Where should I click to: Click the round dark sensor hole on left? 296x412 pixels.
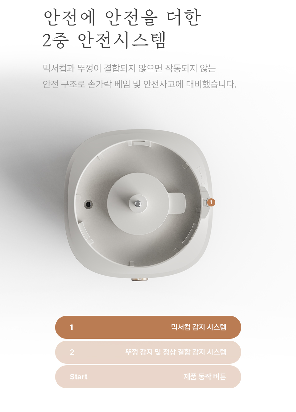(88, 204)
